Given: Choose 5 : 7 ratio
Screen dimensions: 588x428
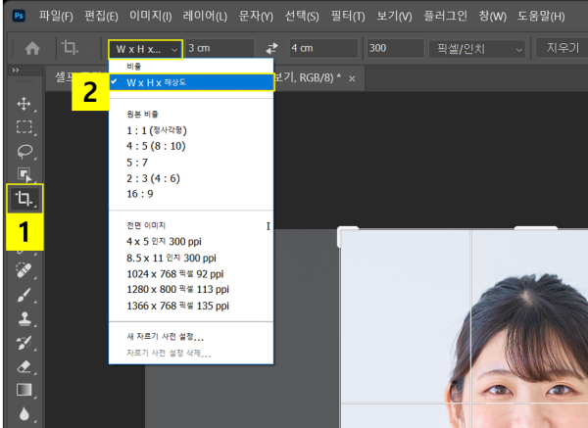Looking at the screenshot, I should [191, 163].
